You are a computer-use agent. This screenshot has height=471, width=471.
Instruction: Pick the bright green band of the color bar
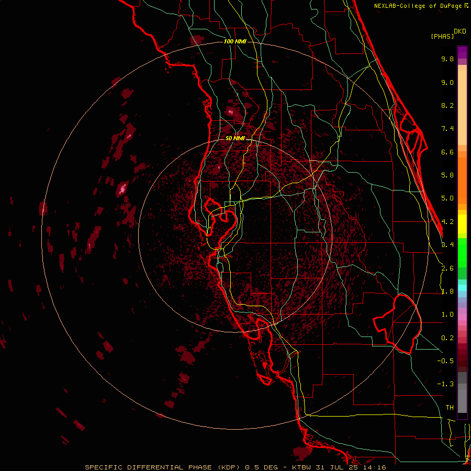point(462,252)
